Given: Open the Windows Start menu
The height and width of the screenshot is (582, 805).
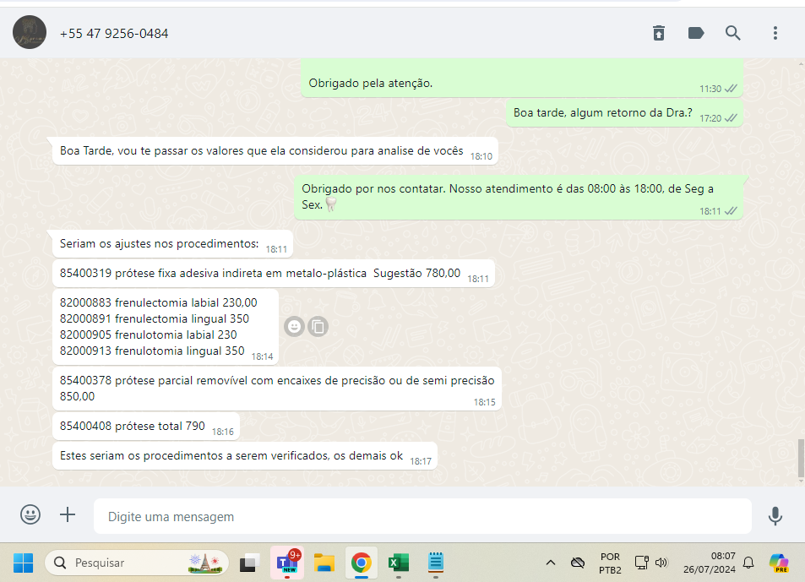Looking at the screenshot, I should tap(23, 563).
